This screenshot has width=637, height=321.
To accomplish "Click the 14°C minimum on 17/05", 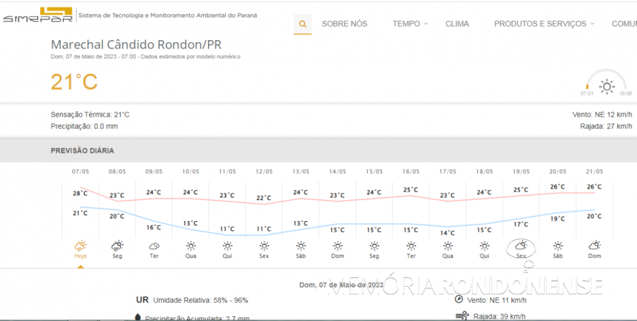I will 447,233.
